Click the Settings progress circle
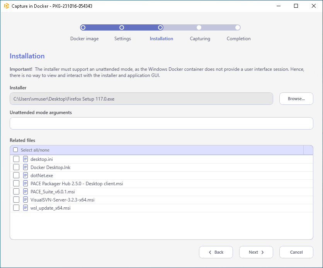Screen dimensions: 323x268 click(x=122, y=27)
